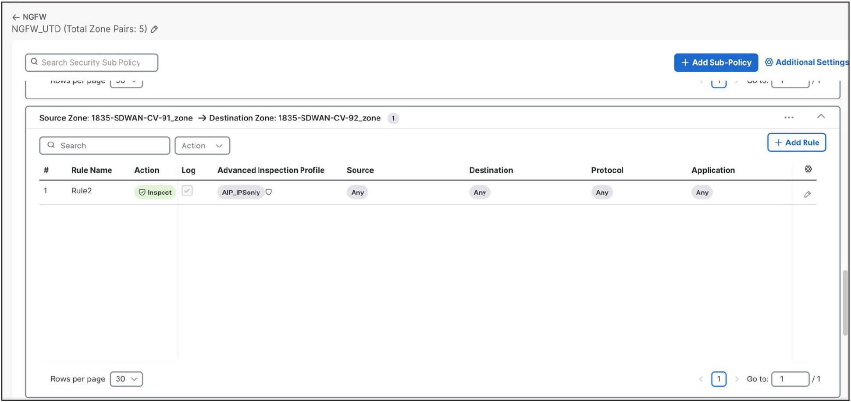The image size is (851, 402).
Task: Open the Additional Settings link
Action: click(x=811, y=62)
